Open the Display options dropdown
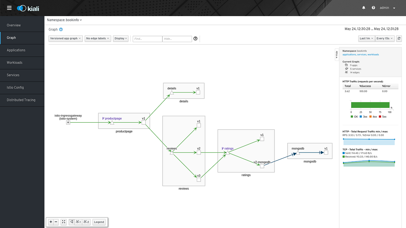The width and height of the screenshot is (406, 228). point(120,38)
